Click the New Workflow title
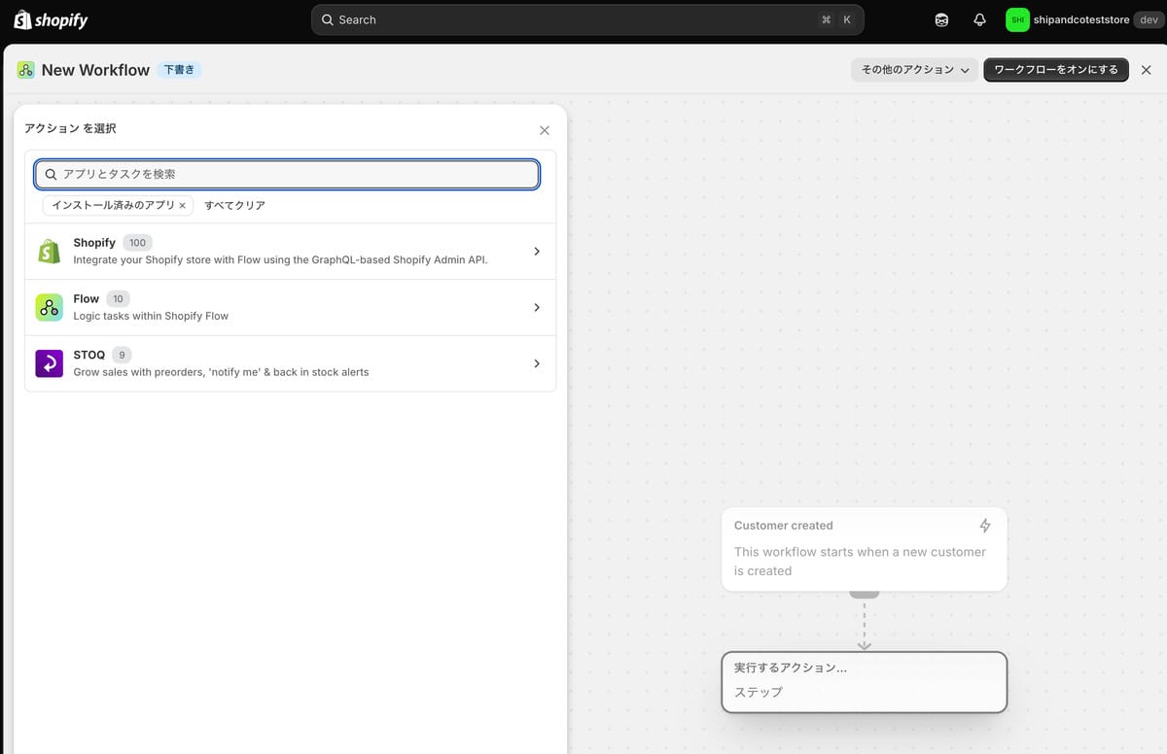This screenshot has width=1167, height=754. 95,70
